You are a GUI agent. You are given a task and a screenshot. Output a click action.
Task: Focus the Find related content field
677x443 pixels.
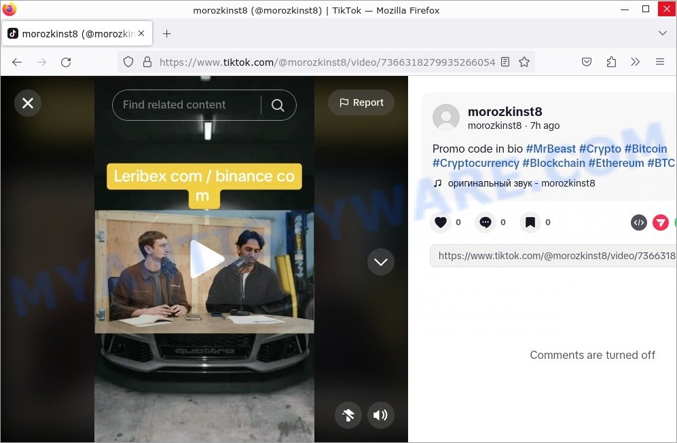click(x=185, y=105)
